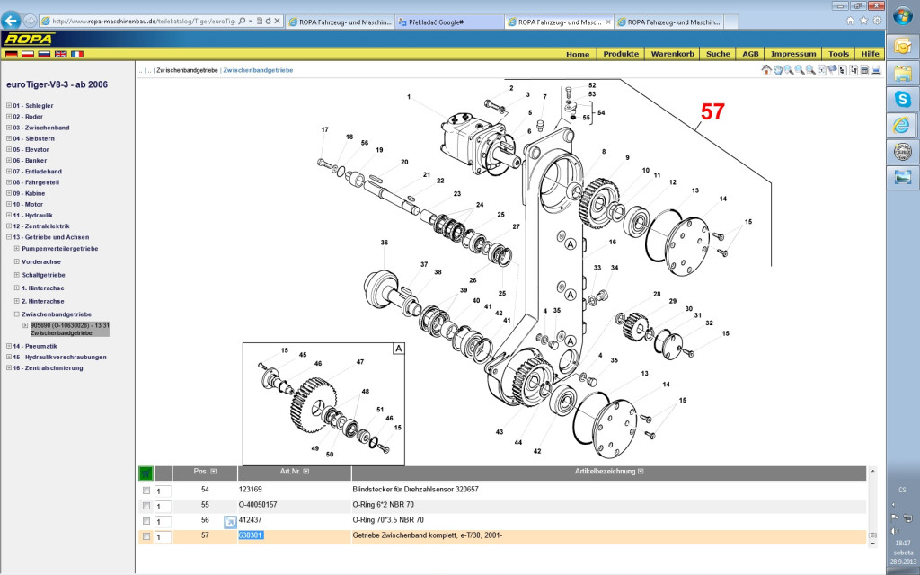Open Produkte menu item
Screen dimensions: 920x575
point(621,54)
